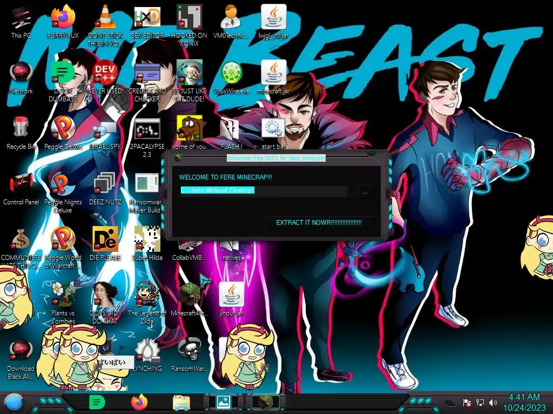Select the Ransomware Maker Build icon
The image size is (553, 414).
pyautogui.click(x=145, y=193)
